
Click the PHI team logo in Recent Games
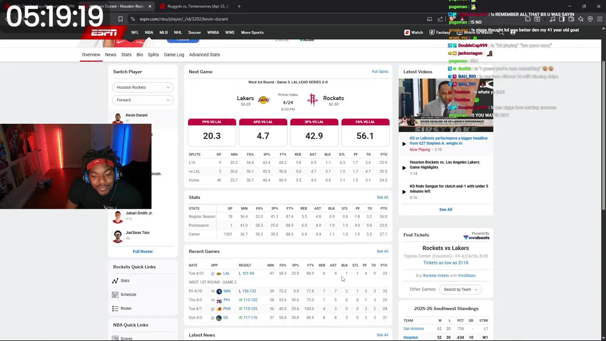(219, 300)
